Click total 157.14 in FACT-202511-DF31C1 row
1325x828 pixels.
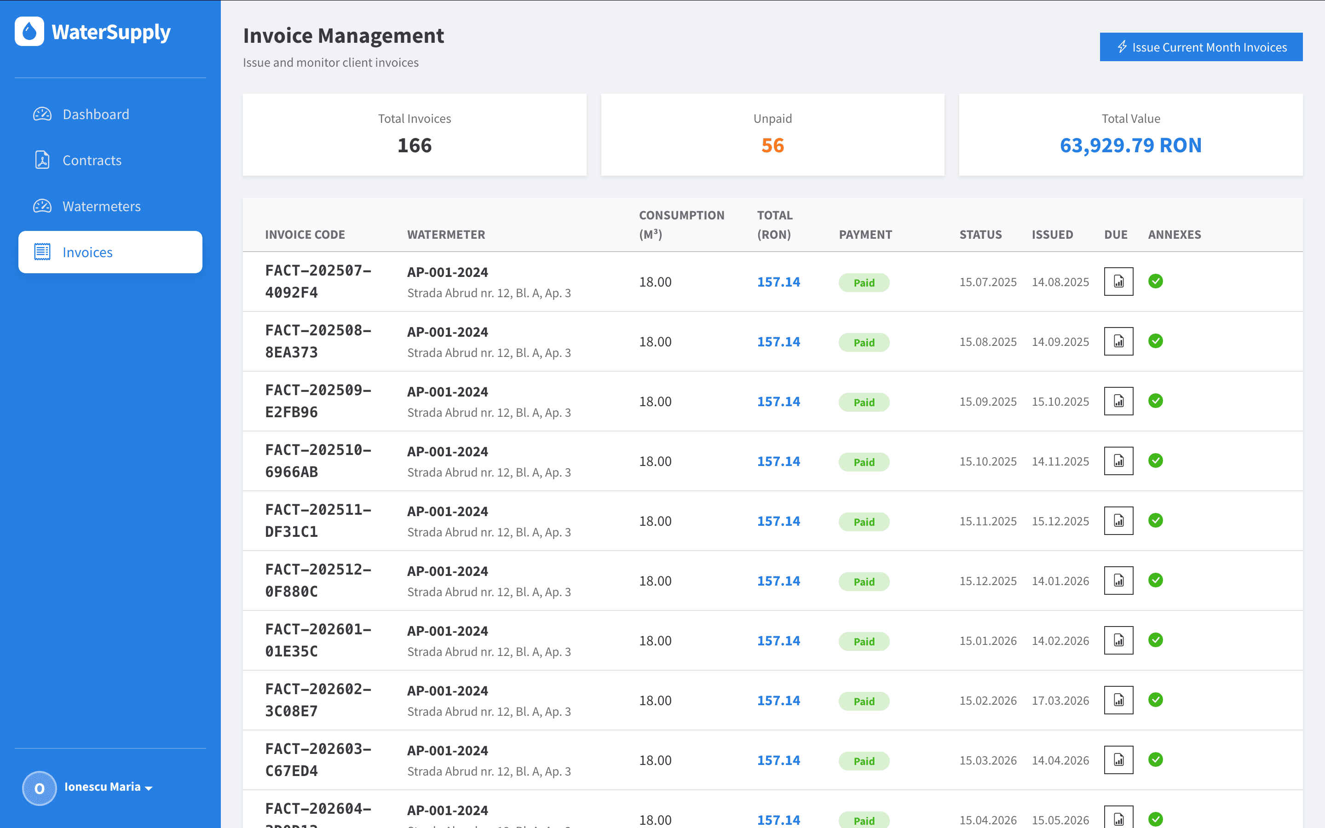(x=778, y=521)
